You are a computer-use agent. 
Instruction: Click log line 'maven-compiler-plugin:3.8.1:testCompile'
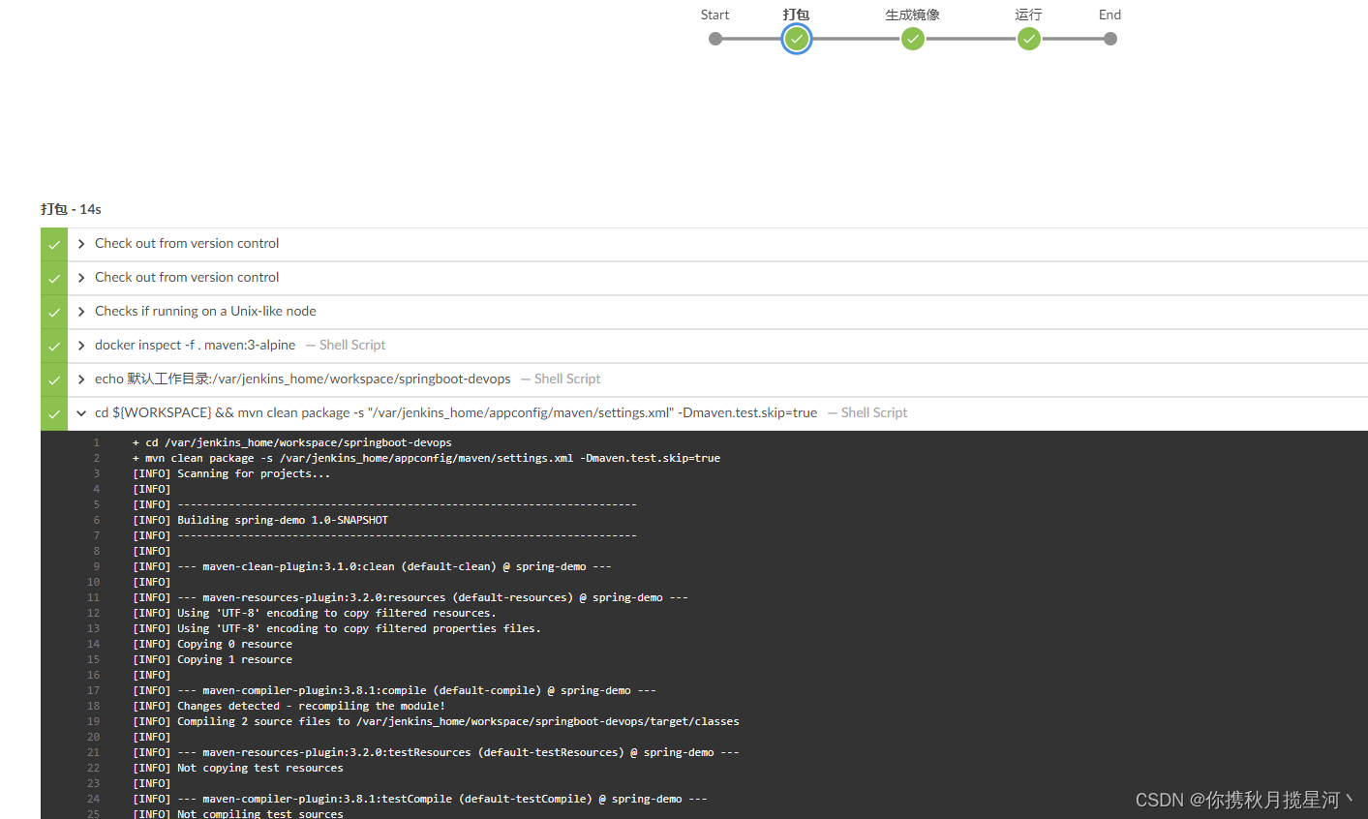(x=420, y=799)
